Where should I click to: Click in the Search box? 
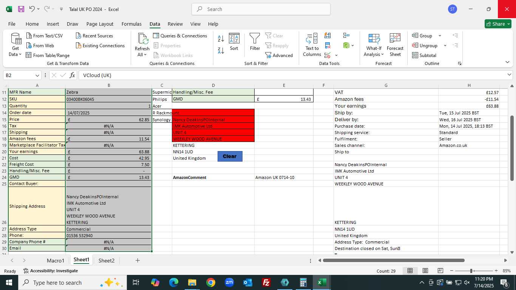pyautogui.click(x=261, y=9)
